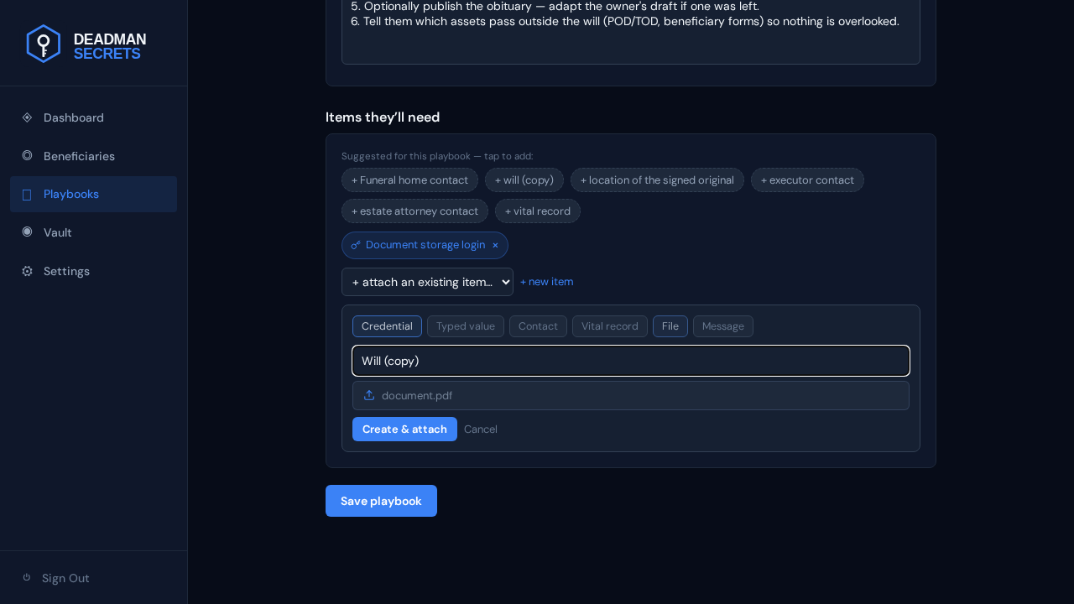Open Settings from the sidebar

pos(93,271)
